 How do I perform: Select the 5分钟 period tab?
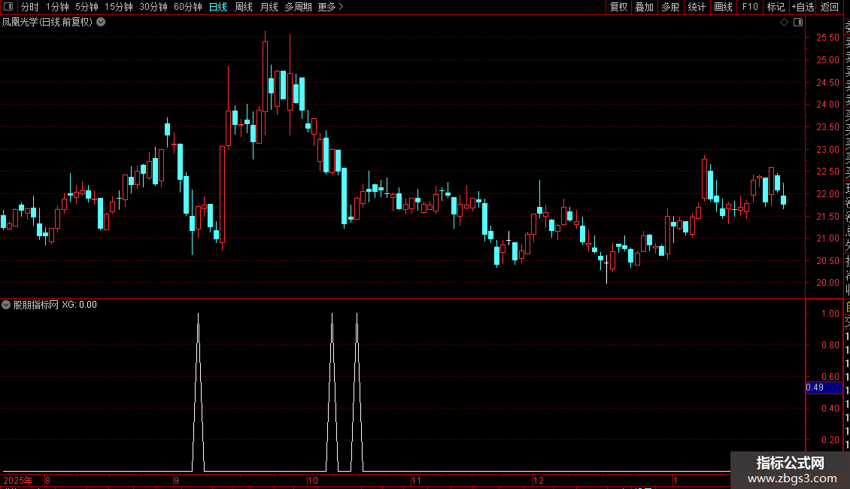[87, 7]
